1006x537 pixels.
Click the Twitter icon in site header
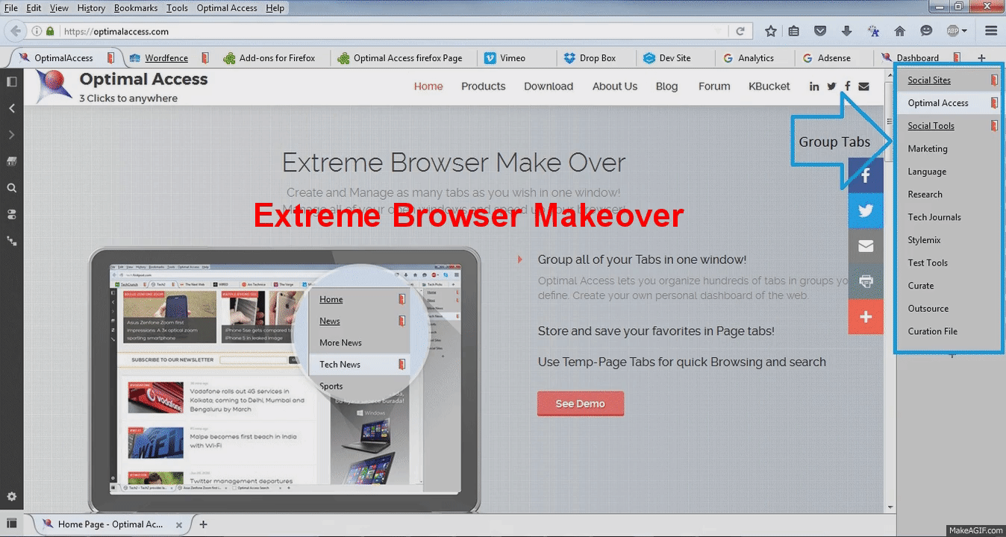(x=831, y=87)
